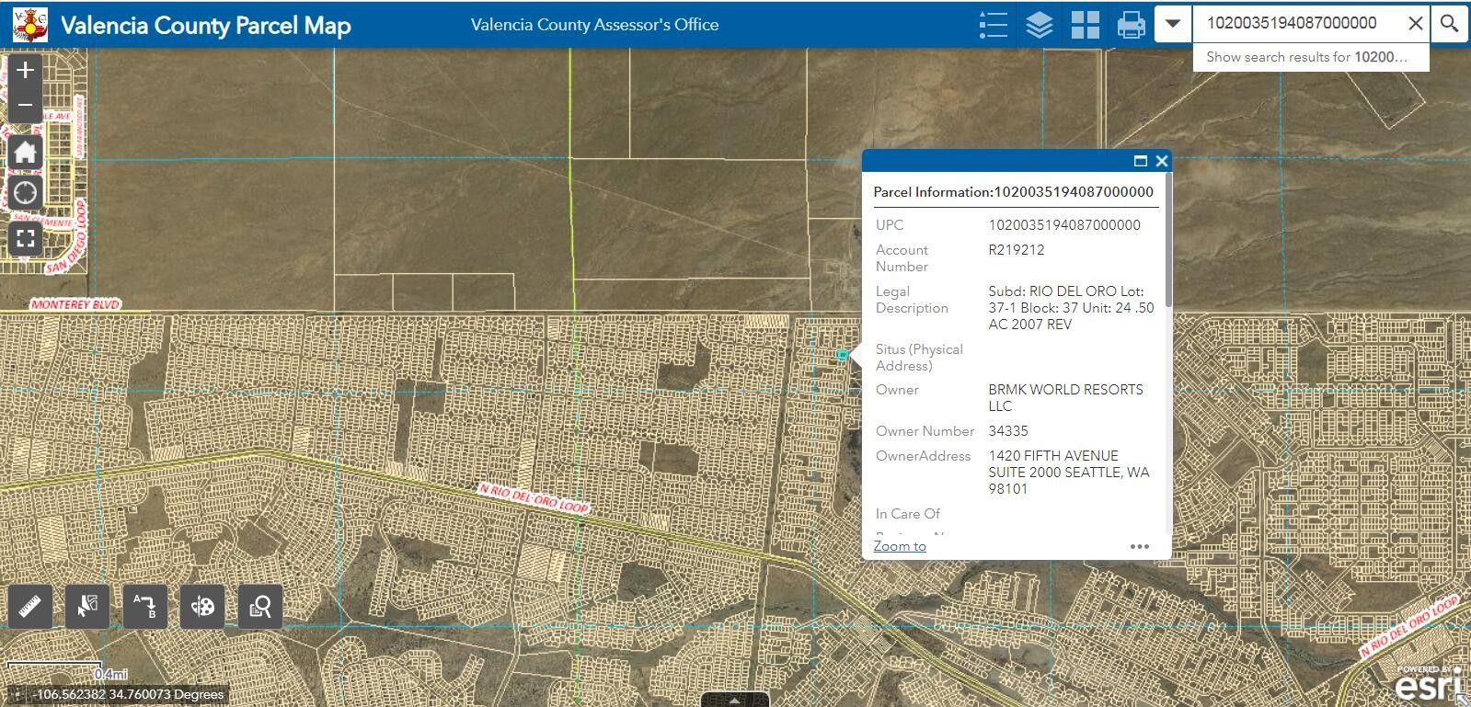
Task: Click owner number 34335
Action: click(1008, 431)
